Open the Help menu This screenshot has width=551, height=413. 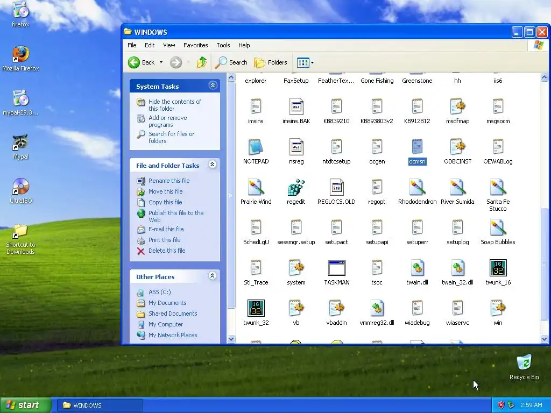[x=244, y=45]
